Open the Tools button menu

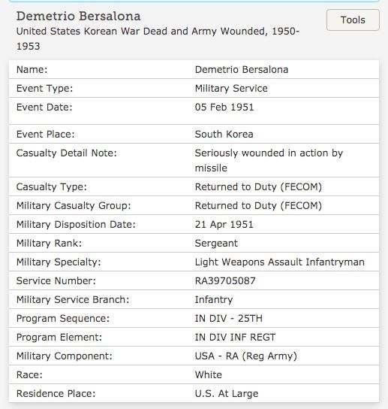pyautogui.click(x=353, y=20)
